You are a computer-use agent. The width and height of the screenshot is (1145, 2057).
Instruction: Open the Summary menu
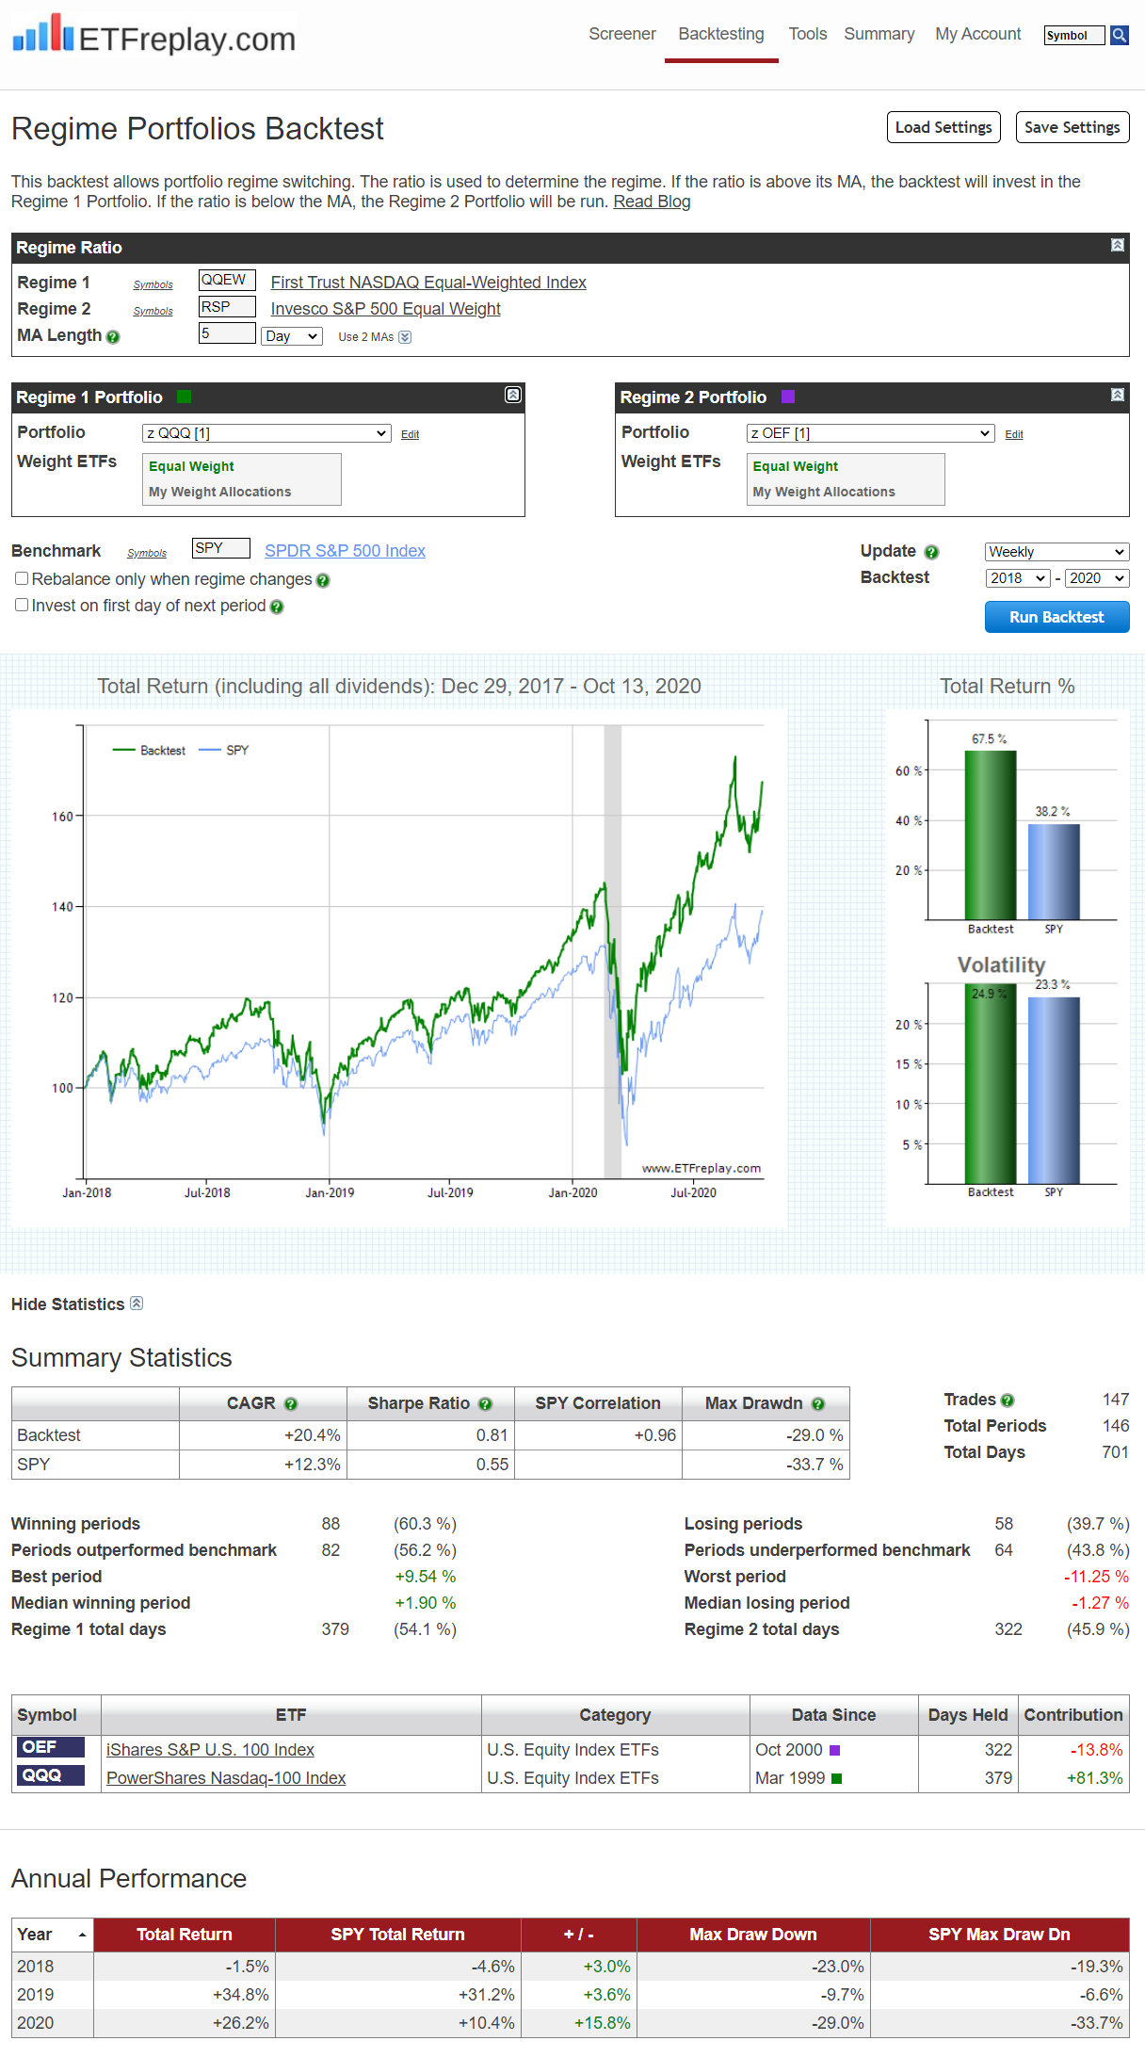click(x=879, y=34)
